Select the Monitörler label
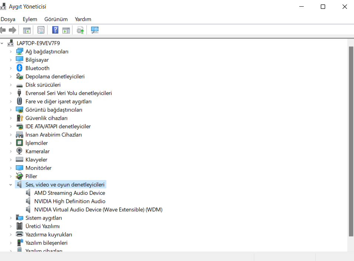 coord(38,168)
